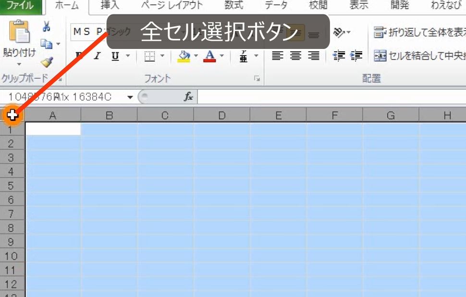Select column B header
Screen dimensions: 466x297
coord(109,115)
